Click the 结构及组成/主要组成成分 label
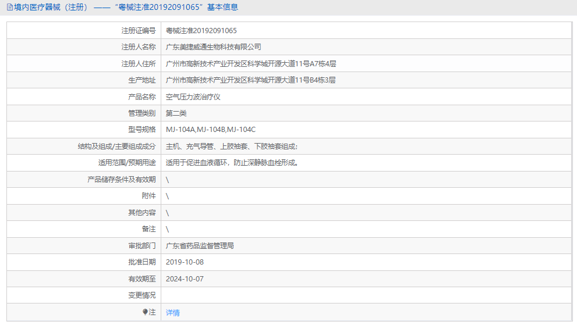Image resolution: width=577 pixels, height=325 pixels. [116, 147]
